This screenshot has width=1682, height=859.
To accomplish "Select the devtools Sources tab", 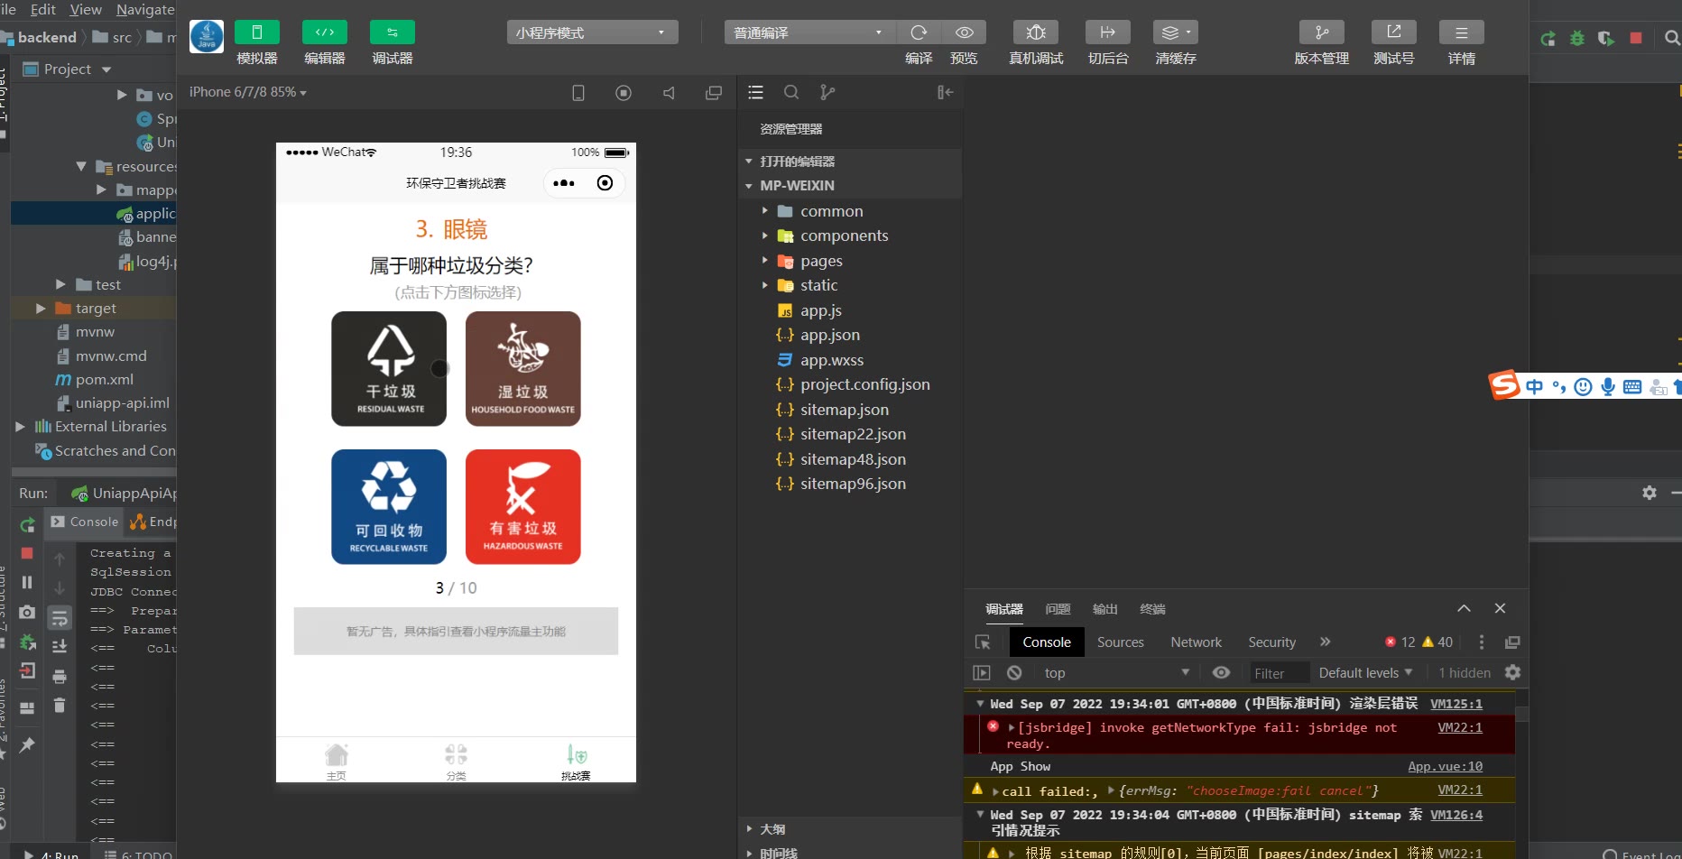I will pos(1121,642).
